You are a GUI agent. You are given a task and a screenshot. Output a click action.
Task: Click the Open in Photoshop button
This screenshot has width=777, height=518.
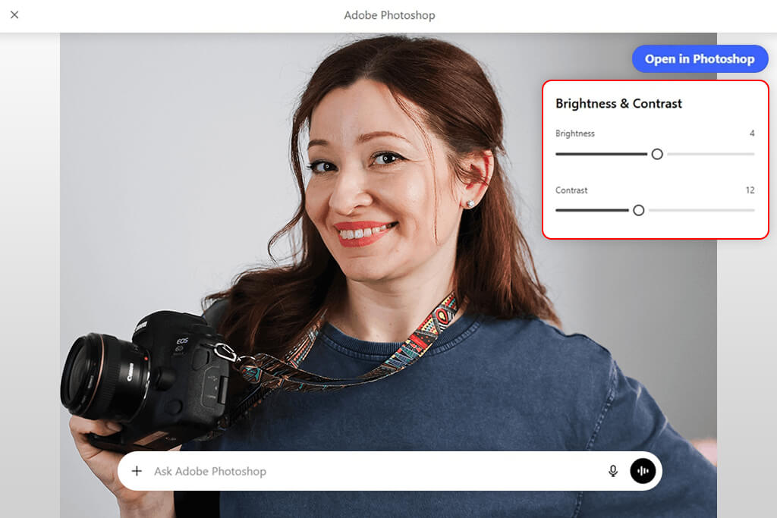coord(700,59)
